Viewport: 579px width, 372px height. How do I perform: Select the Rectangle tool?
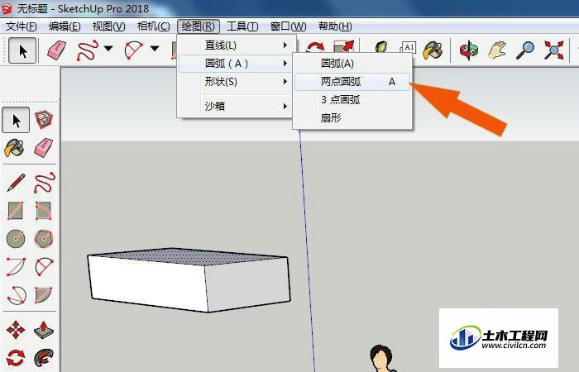tap(16, 211)
